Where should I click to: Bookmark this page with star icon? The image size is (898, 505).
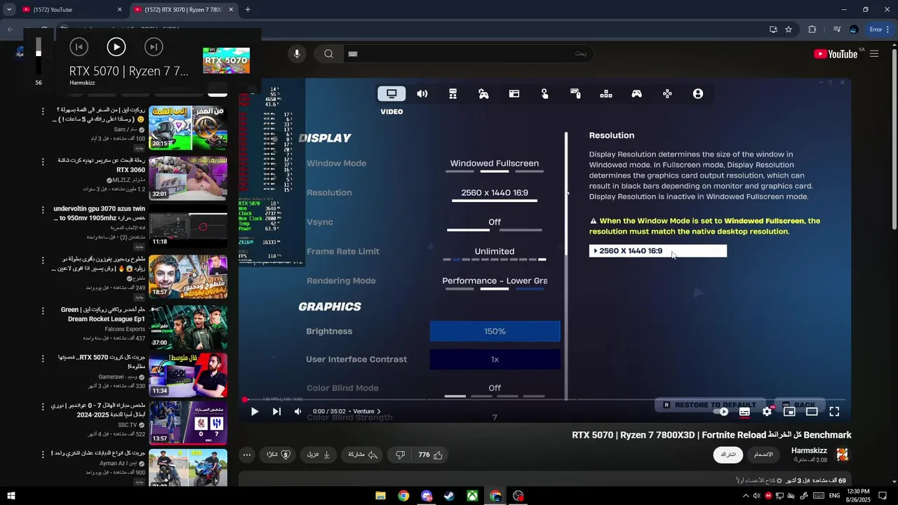coord(789,29)
